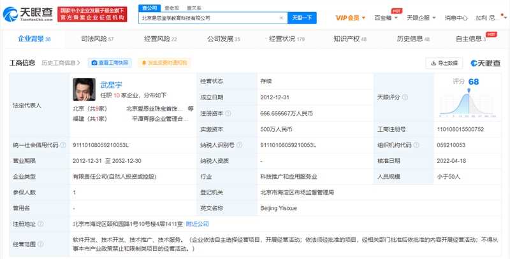Viewport: 510px width, 259px height.
Task: Click the 查看工商快照 button
Action: click(110, 63)
